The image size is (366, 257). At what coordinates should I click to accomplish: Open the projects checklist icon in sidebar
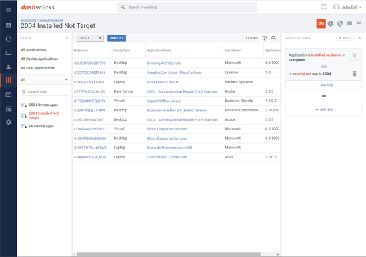pos(9,109)
